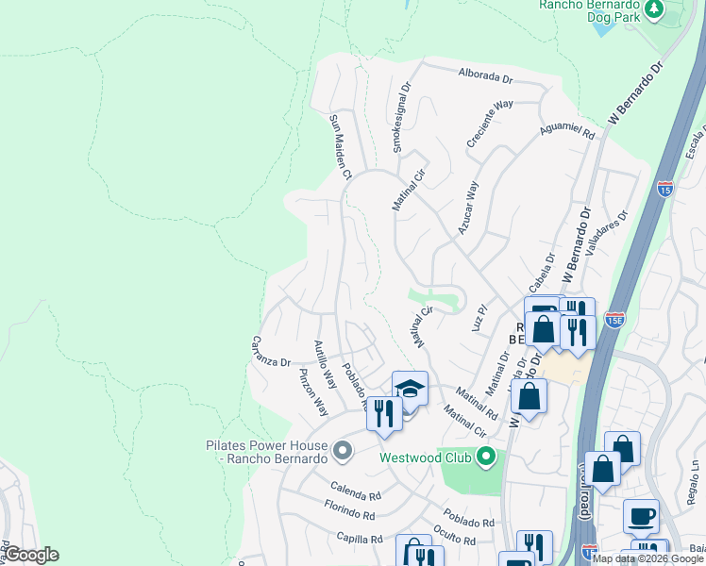Open shopping pin covering Rancho Bernardo label
Viewport: 706px width, 566px height.
tap(543, 331)
